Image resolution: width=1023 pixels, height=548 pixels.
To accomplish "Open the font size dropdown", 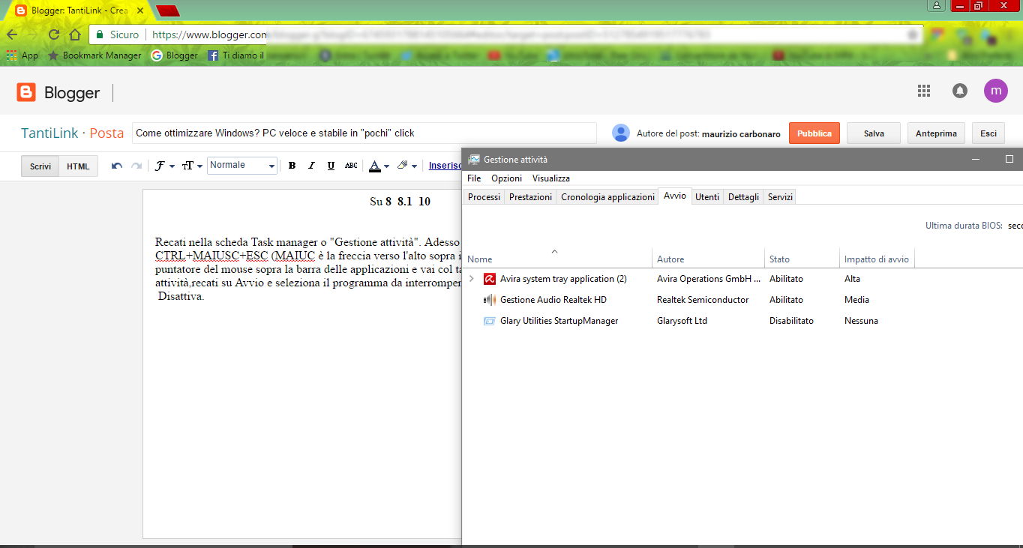I will coord(193,166).
